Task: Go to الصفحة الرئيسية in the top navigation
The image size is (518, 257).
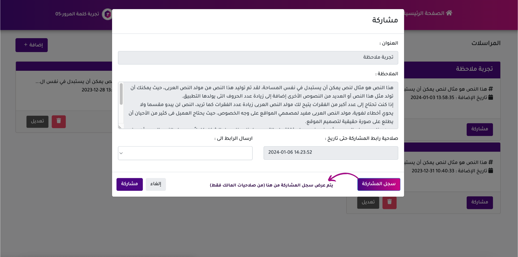Action: click(x=427, y=13)
